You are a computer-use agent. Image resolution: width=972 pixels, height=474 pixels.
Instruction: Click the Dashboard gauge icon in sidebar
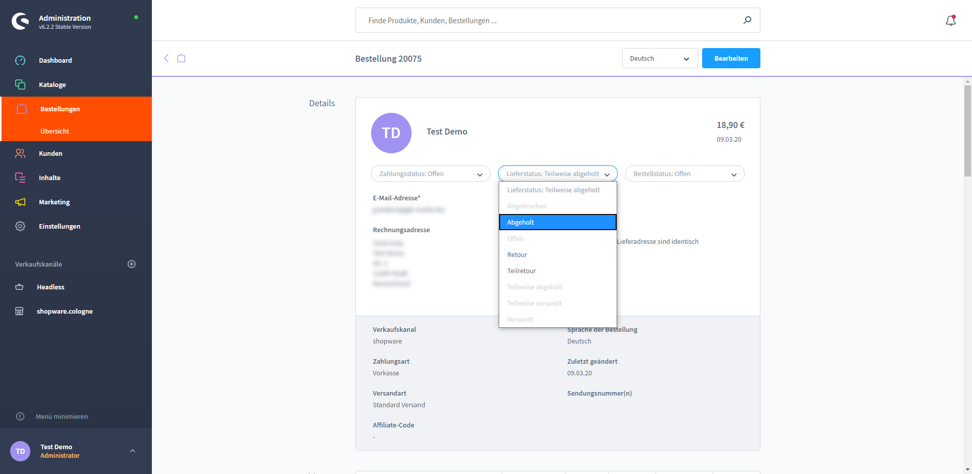coord(20,60)
